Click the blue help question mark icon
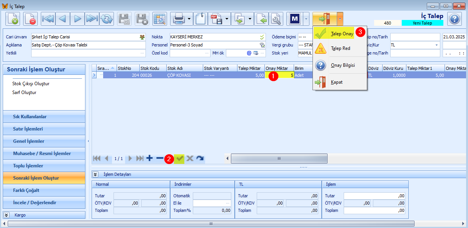 tap(455, 19)
